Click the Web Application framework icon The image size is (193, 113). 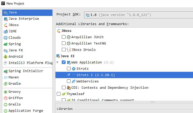pos(69,62)
